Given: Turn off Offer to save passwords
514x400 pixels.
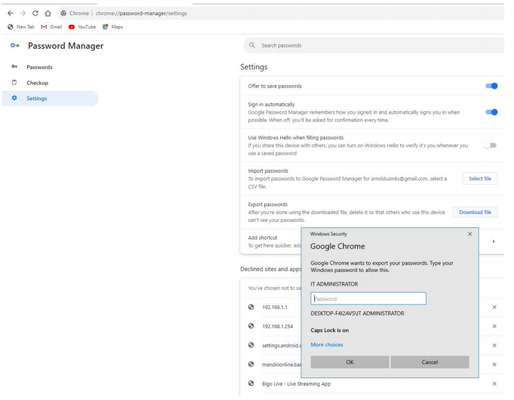Looking at the screenshot, I should [492, 86].
